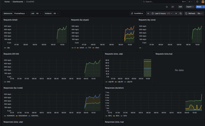Expand the Job variable dropdown
Viewport: 205px width, 126px height.
[x=39, y=13]
